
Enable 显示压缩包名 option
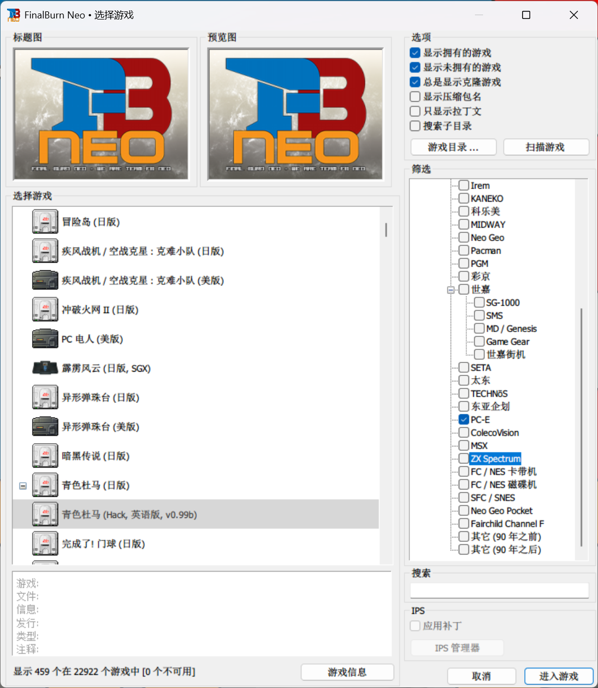click(x=415, y=96)
